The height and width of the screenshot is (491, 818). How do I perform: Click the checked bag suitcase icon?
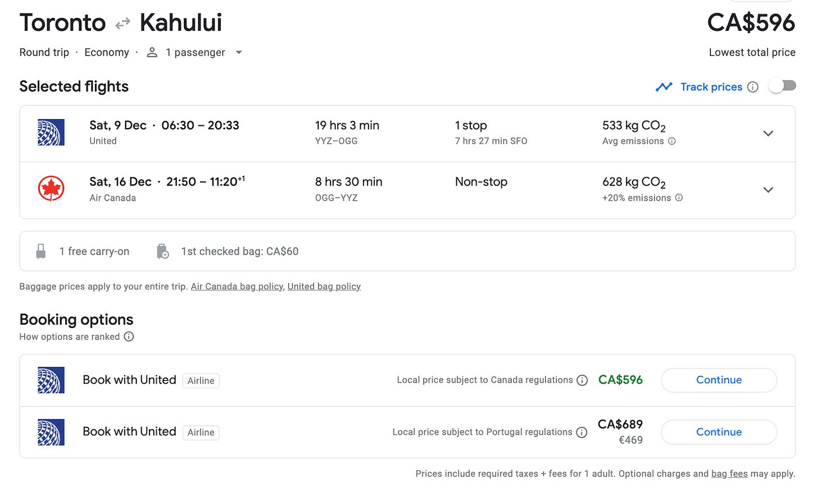coord(162,251)
